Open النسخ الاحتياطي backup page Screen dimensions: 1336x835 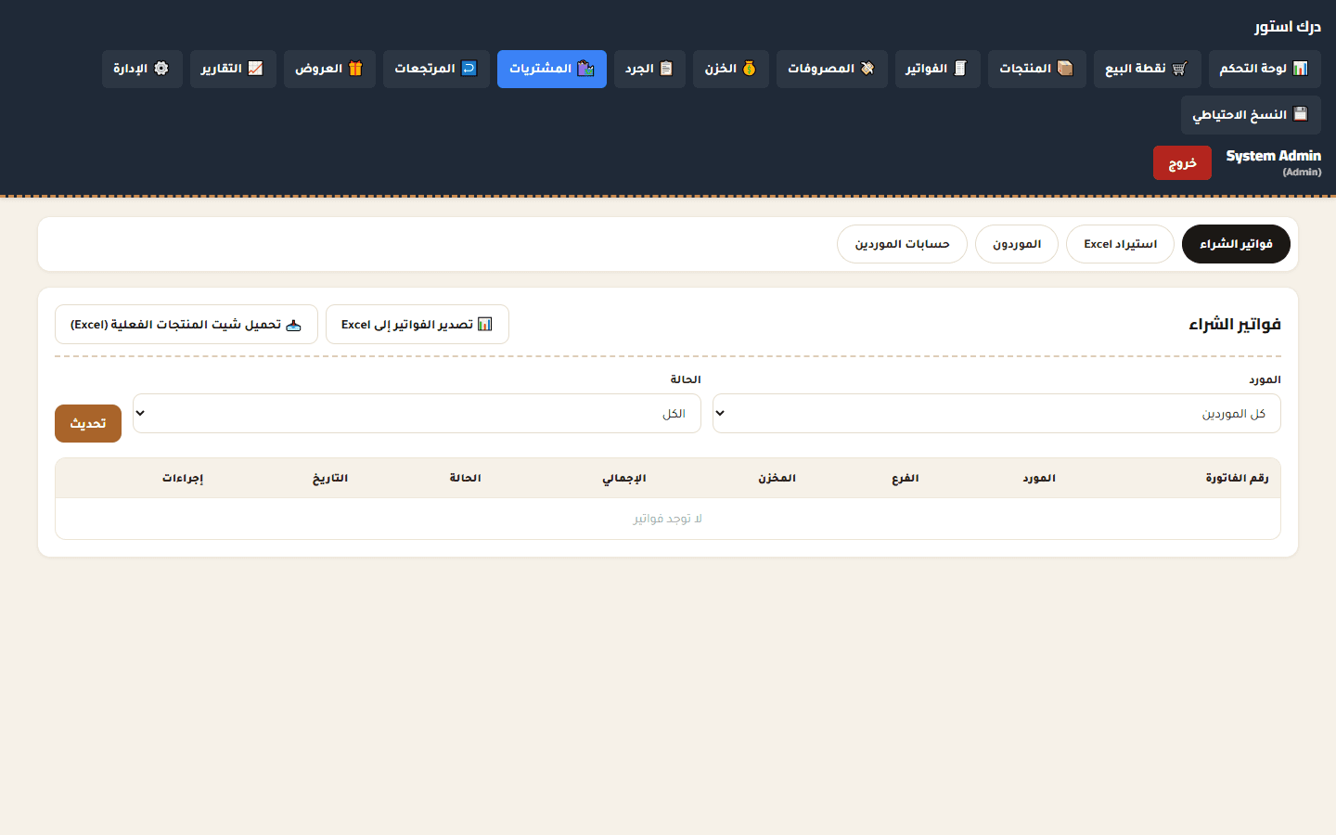click(x=1251, y=115)
